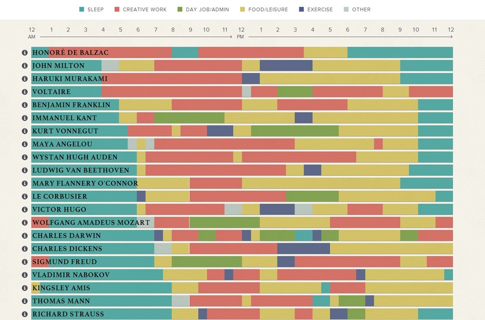Click the LUDWIG VAN BEETHOVEN name

(x=81, y=170)
